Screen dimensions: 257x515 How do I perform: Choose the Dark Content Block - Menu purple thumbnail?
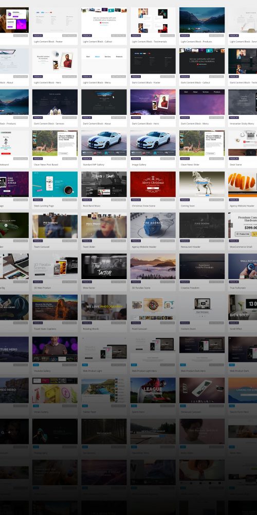pos(202,102)
